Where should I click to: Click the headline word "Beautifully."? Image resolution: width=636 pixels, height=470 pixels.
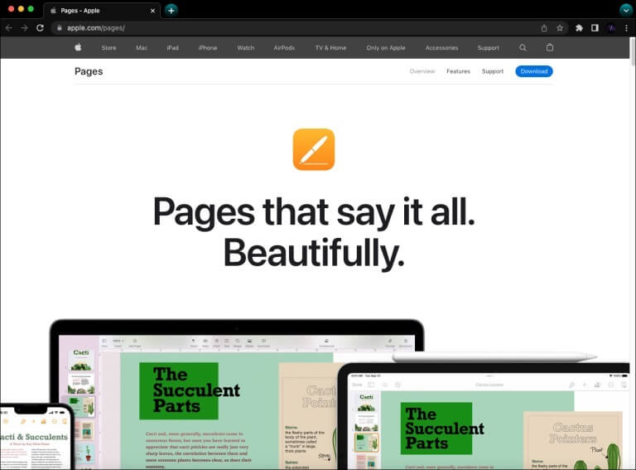[x=314, y=254]
